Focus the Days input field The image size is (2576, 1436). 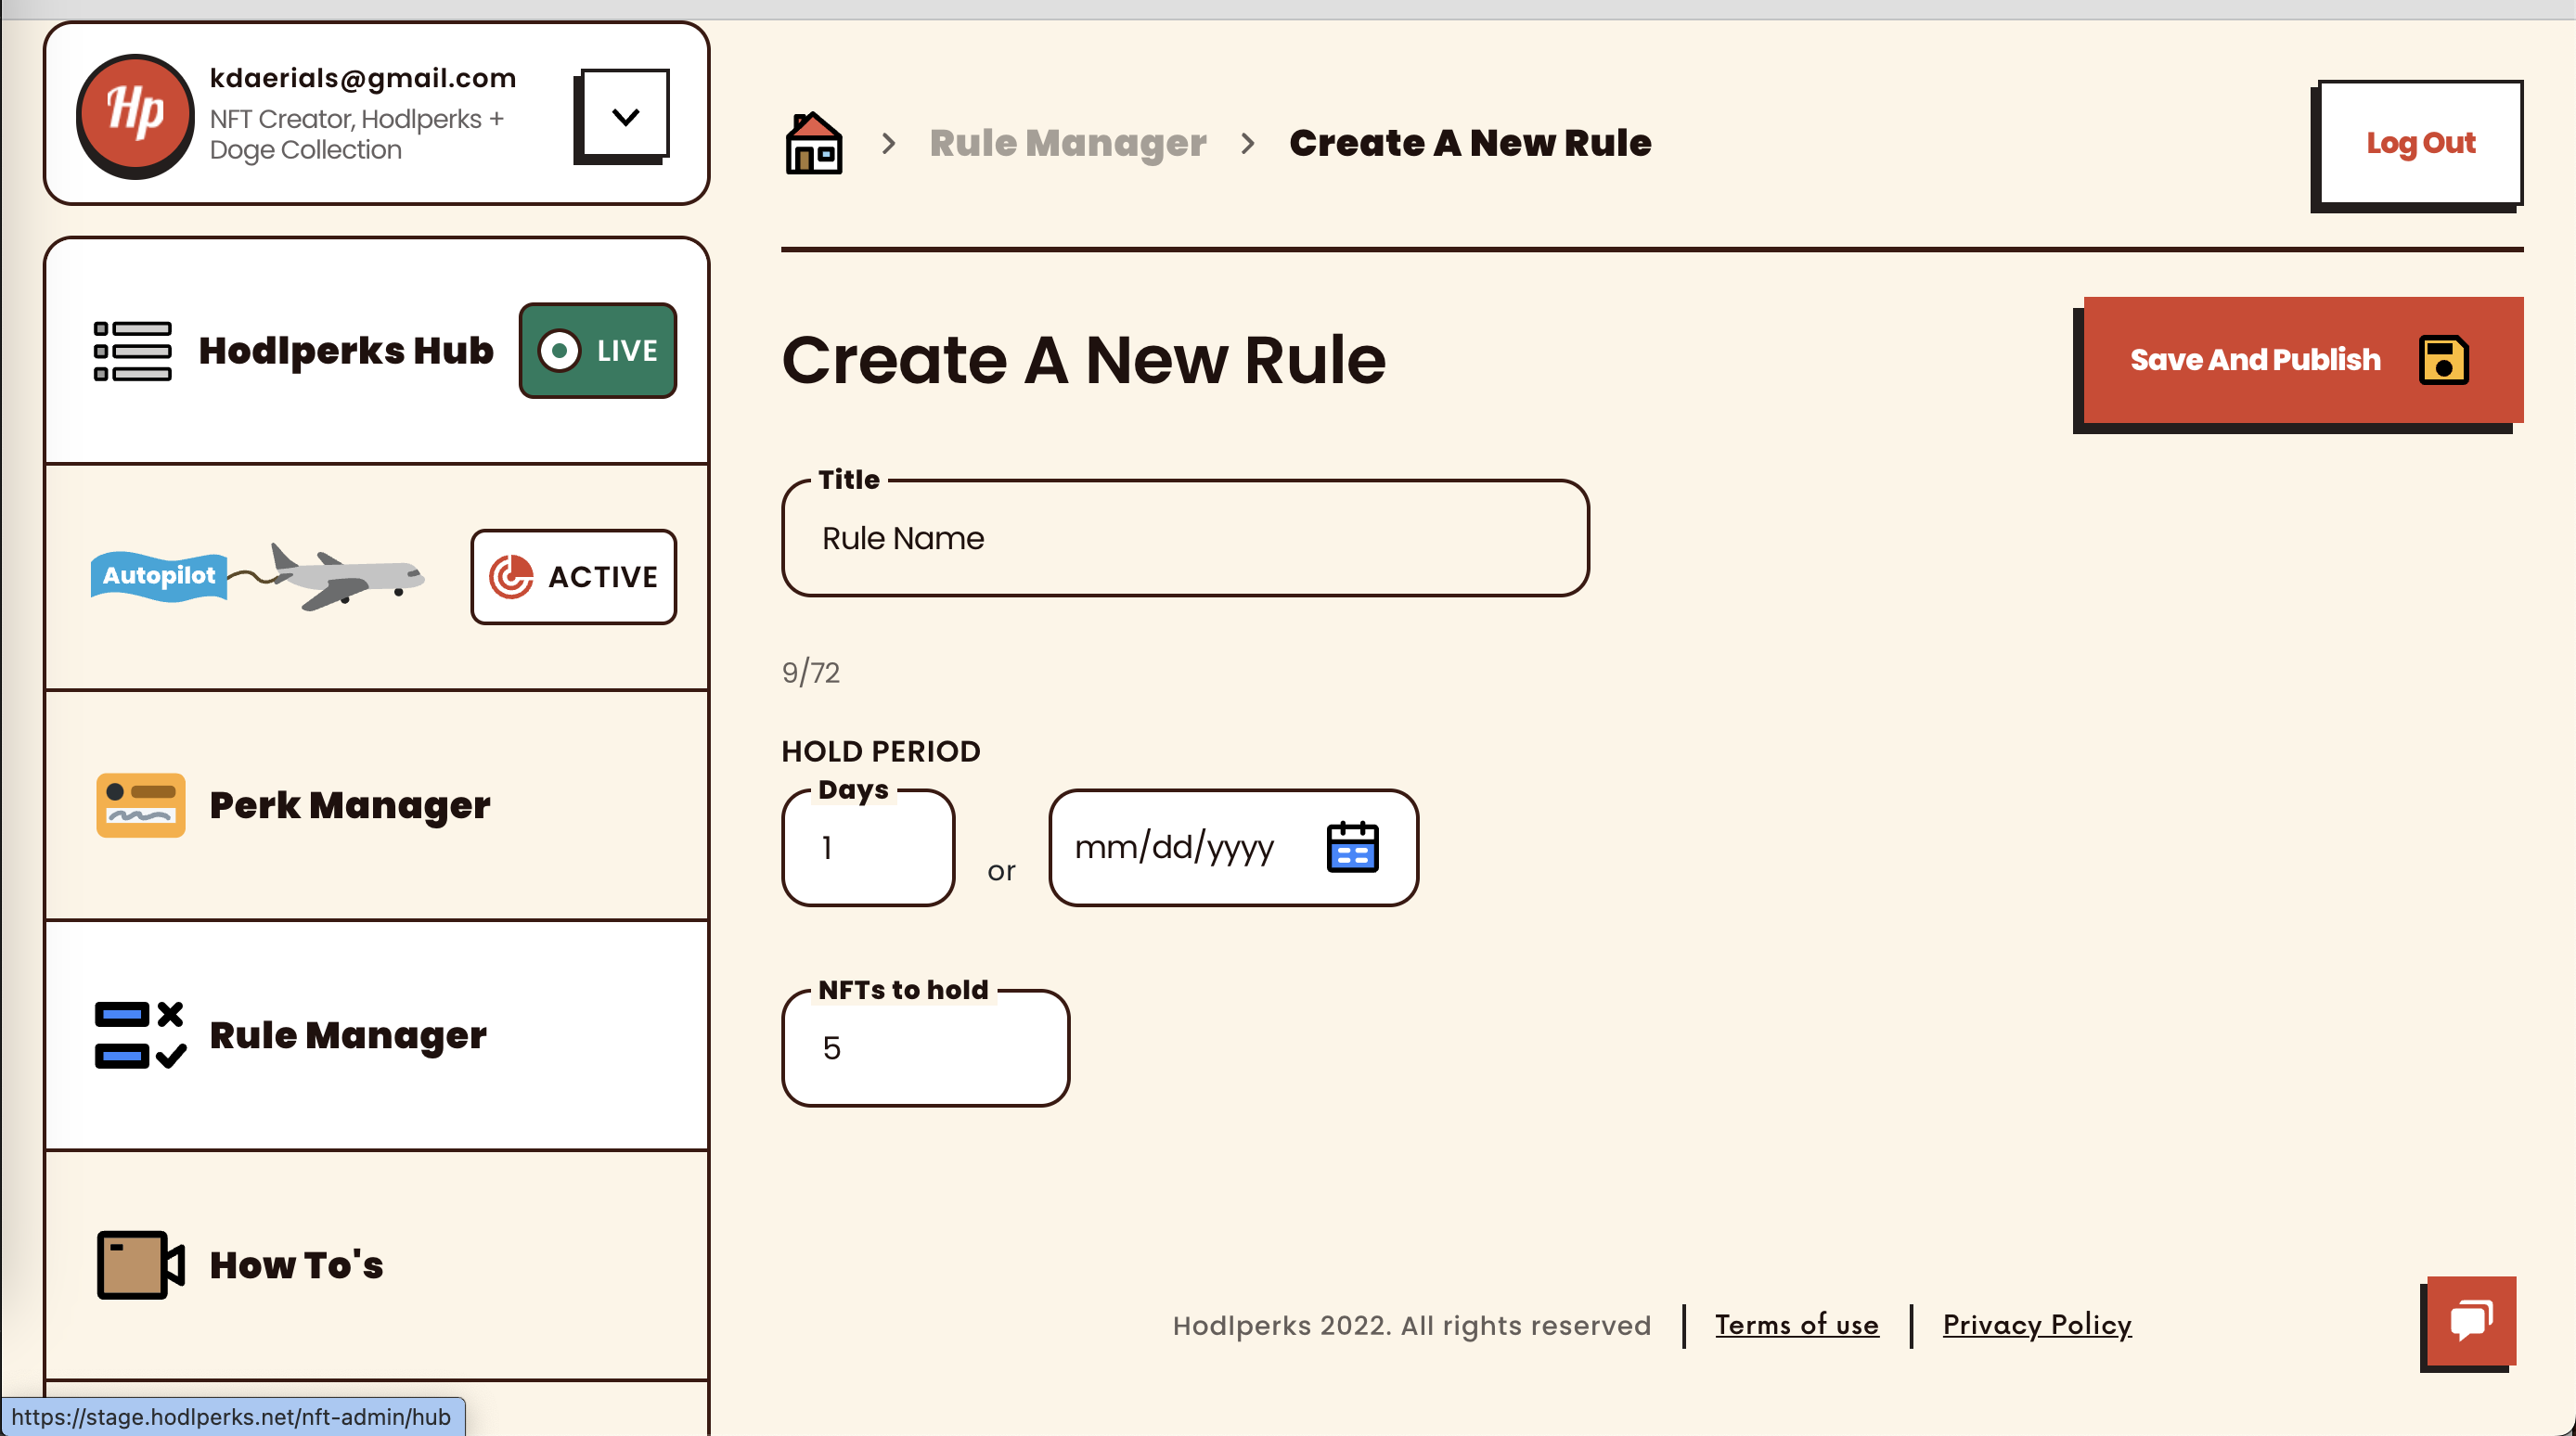868,848
